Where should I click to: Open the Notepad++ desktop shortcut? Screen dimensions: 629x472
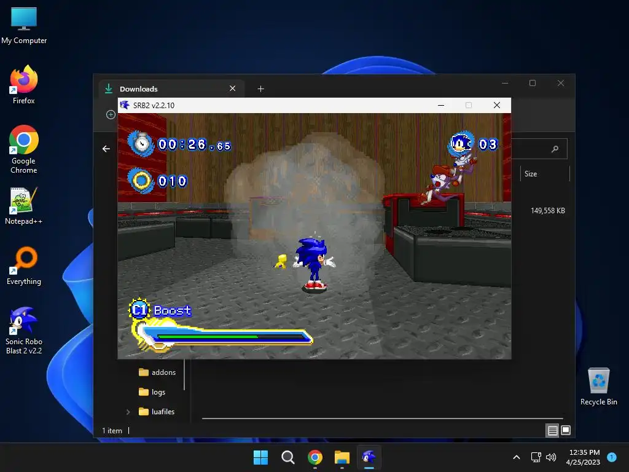coord(24,205)
